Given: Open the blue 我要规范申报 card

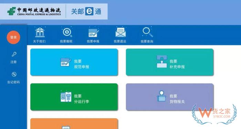Looking at the screenshot, I should (x=74, y=62).
